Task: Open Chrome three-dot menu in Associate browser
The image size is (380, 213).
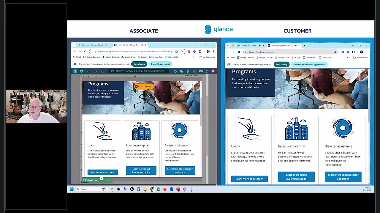Action: point(213,51)
